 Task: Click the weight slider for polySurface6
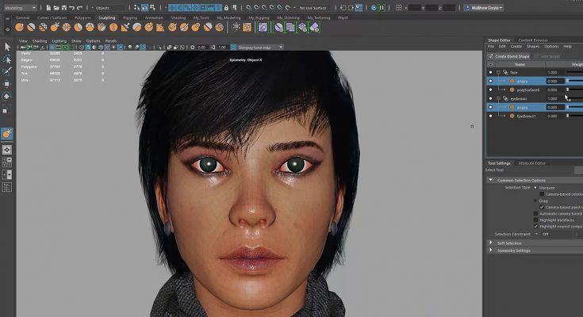point(574,90)
